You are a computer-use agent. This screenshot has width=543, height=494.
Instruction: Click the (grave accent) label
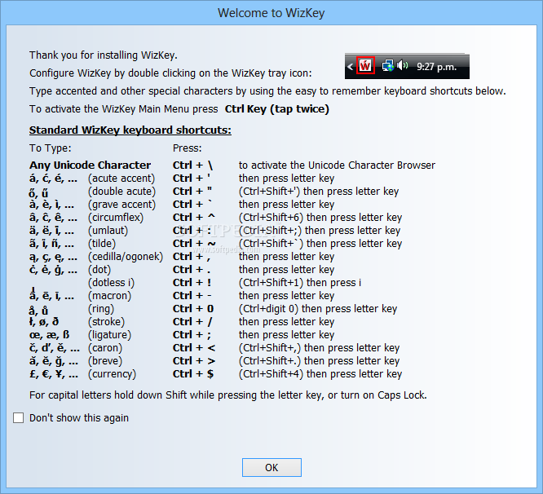(x=122, y=205)
